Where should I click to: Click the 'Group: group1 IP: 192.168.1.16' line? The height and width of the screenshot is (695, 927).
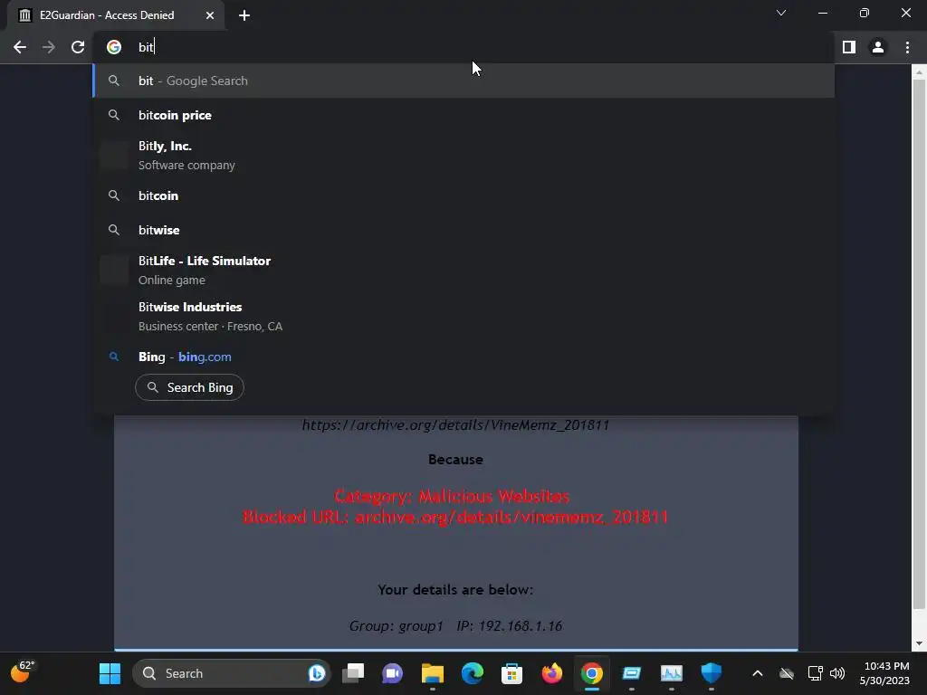[455, 626]
